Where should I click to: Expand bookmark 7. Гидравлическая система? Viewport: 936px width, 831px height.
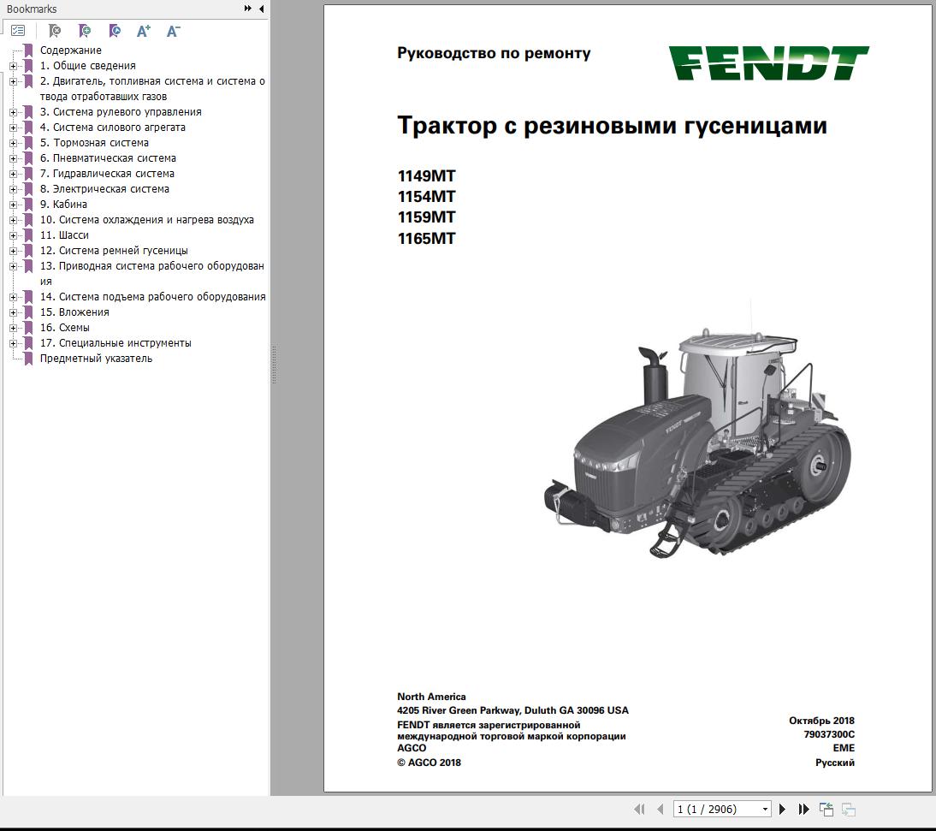(13, 174)
